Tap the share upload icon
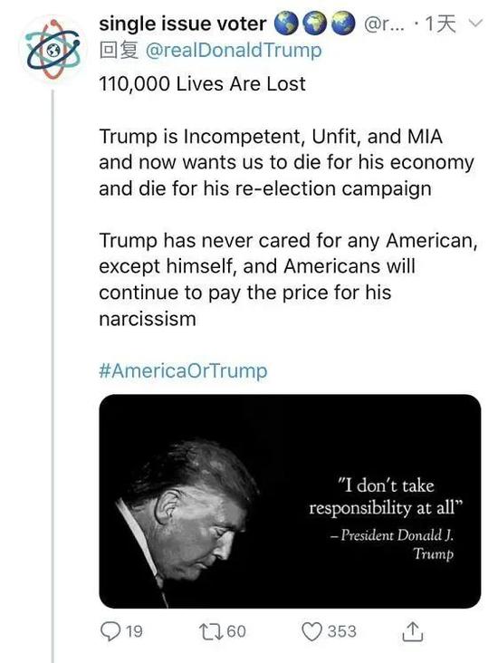Viewport: 498px width, 663px height. [412, 631]
